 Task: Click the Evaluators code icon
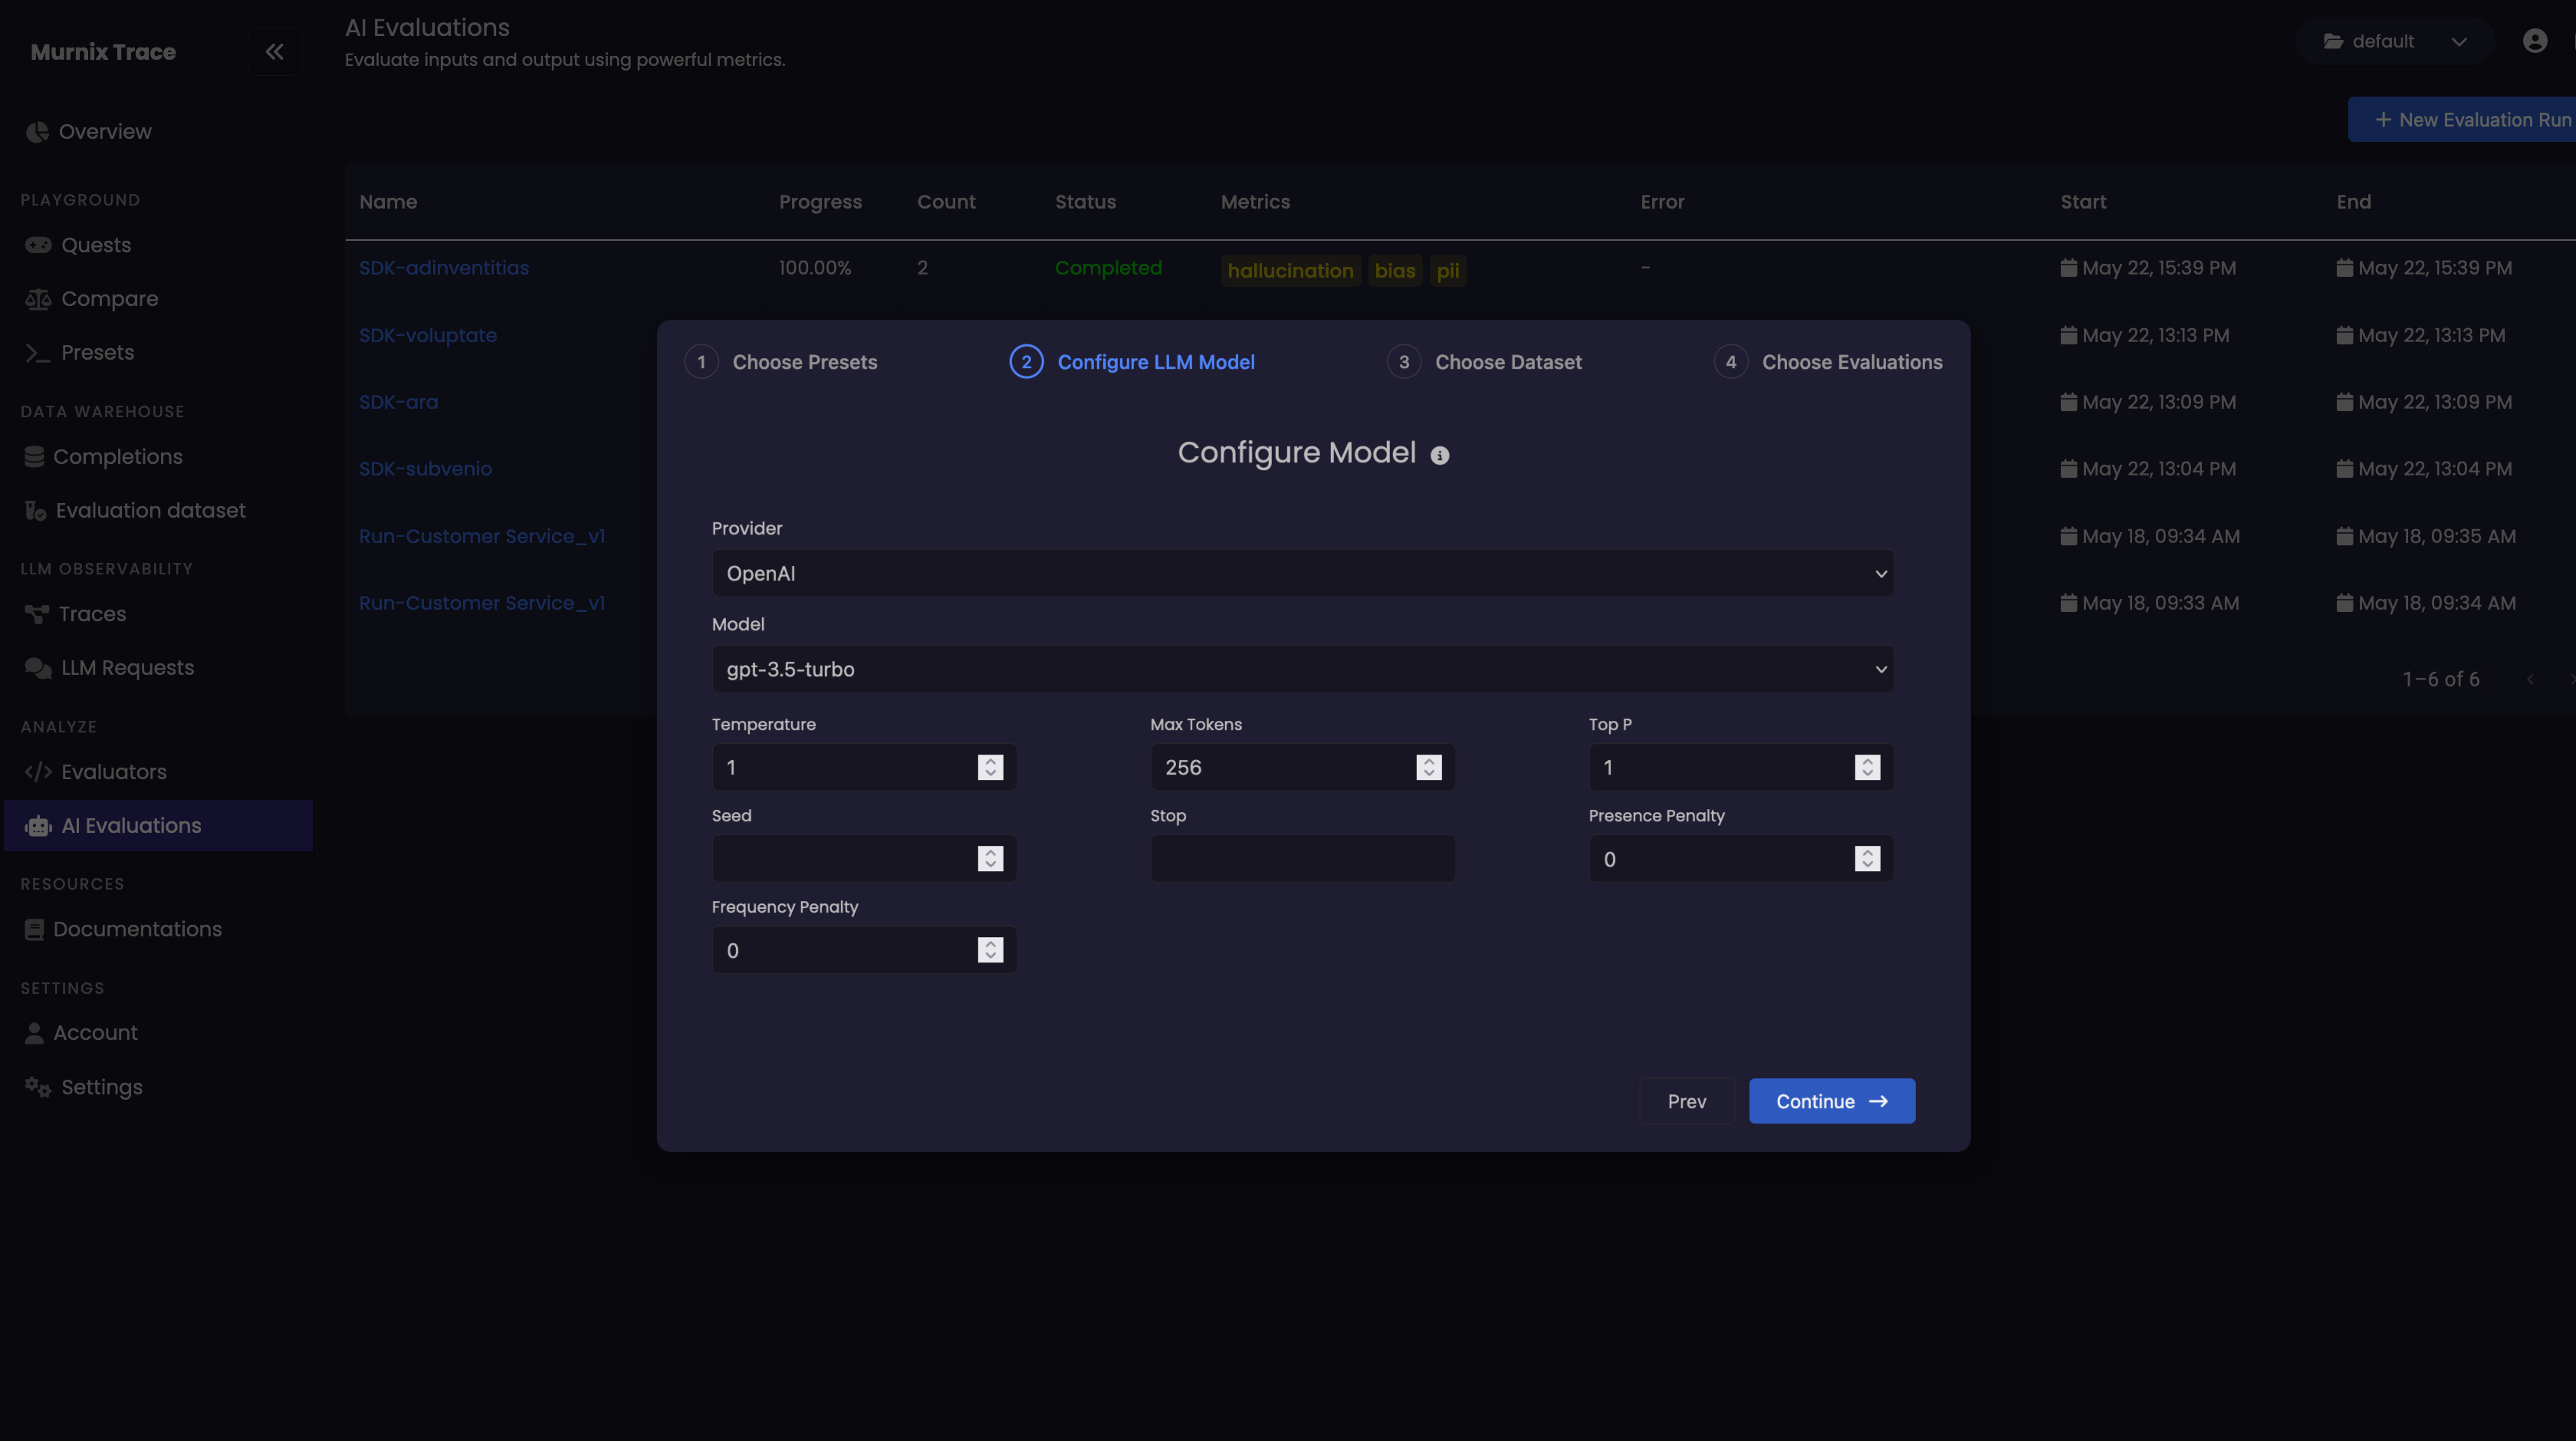tap(38, 772)
